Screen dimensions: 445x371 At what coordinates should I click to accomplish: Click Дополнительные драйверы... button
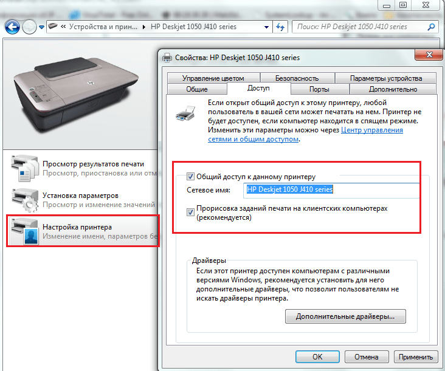(345, 316)
